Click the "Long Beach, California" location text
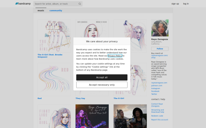206x128 pixels. pos(157,43)
